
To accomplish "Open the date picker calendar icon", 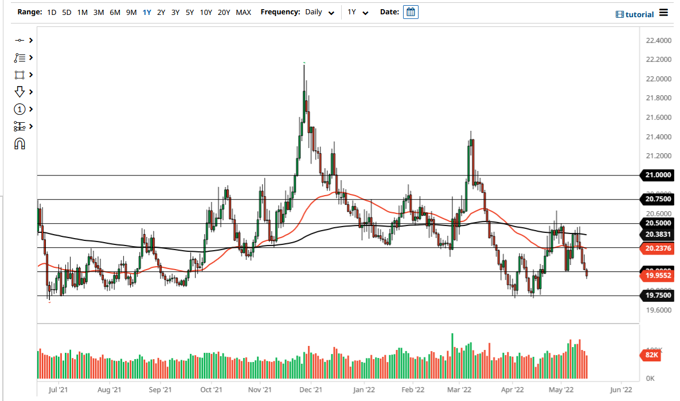I will 410,12.
